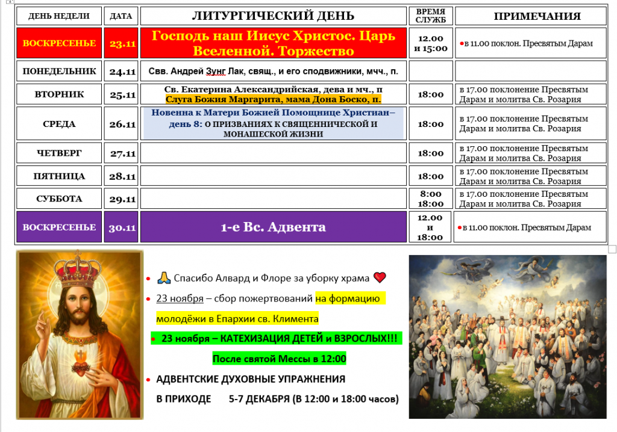Select the martyrs painting on the right

click(508, 336)
